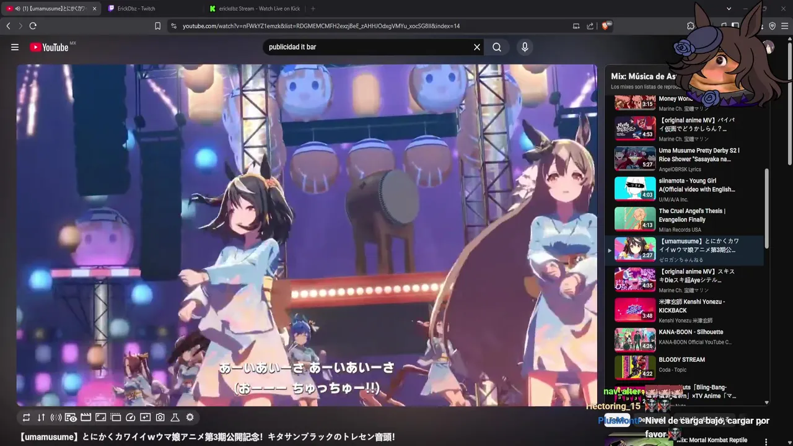Close the umamusume YouTube tab
The image size is (793, 446).
94,9
